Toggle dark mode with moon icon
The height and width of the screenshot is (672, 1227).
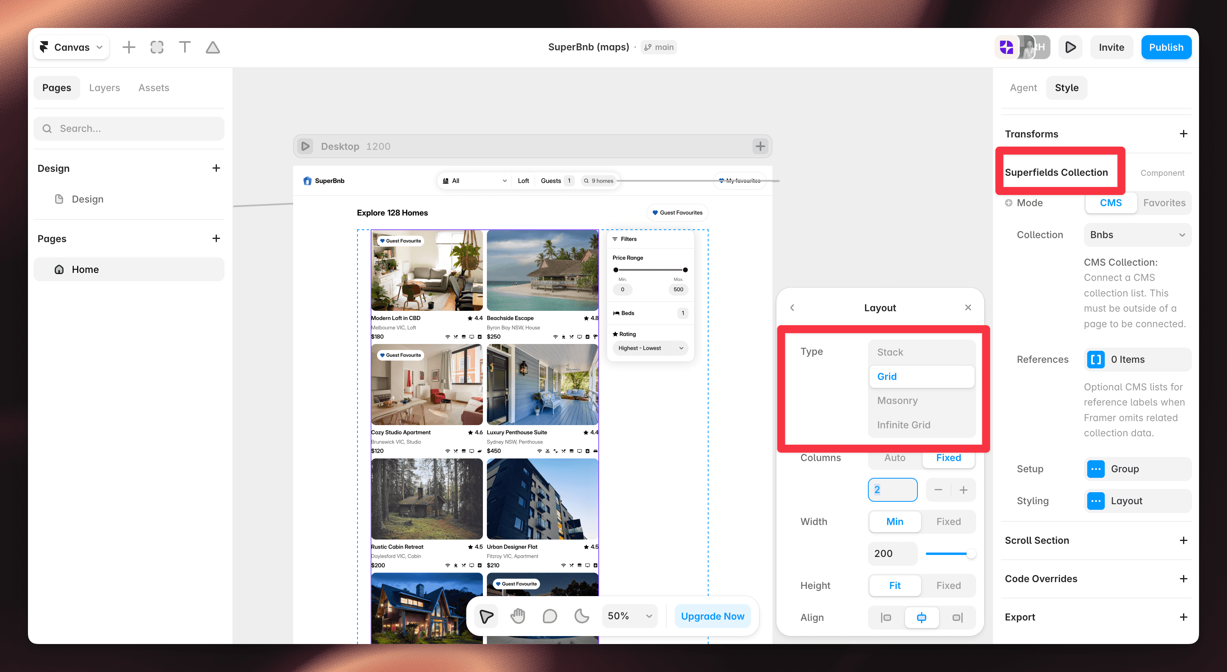[582, 616]
